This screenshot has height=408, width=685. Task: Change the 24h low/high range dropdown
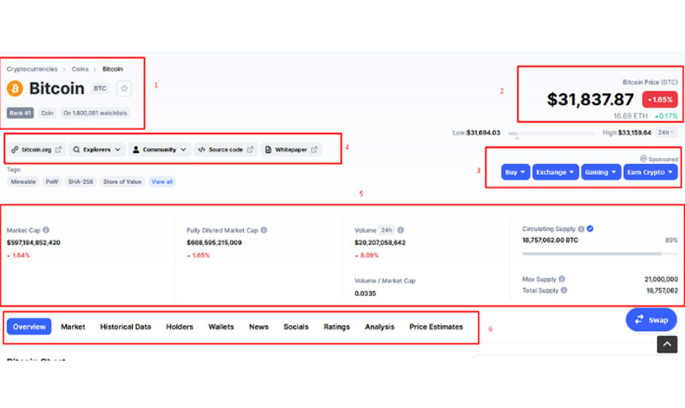click(666, 133)
